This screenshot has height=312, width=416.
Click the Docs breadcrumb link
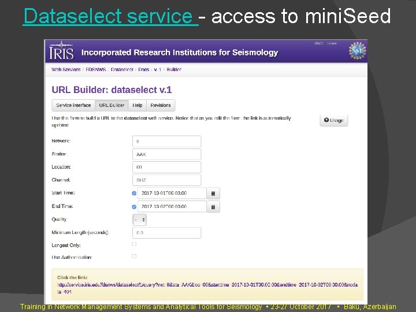coord(143,69)
